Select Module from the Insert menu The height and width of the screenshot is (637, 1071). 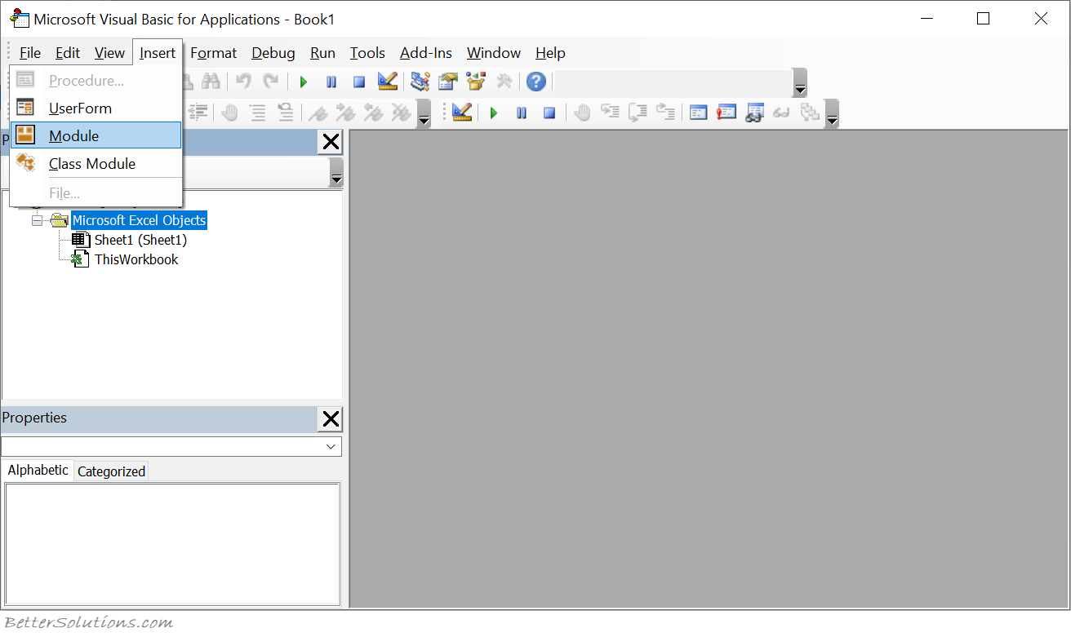coord(96,135)
